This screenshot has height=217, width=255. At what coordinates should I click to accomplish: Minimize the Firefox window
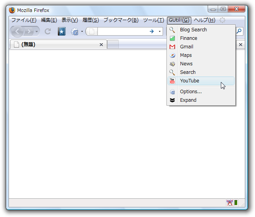click(x=213, y=9)
